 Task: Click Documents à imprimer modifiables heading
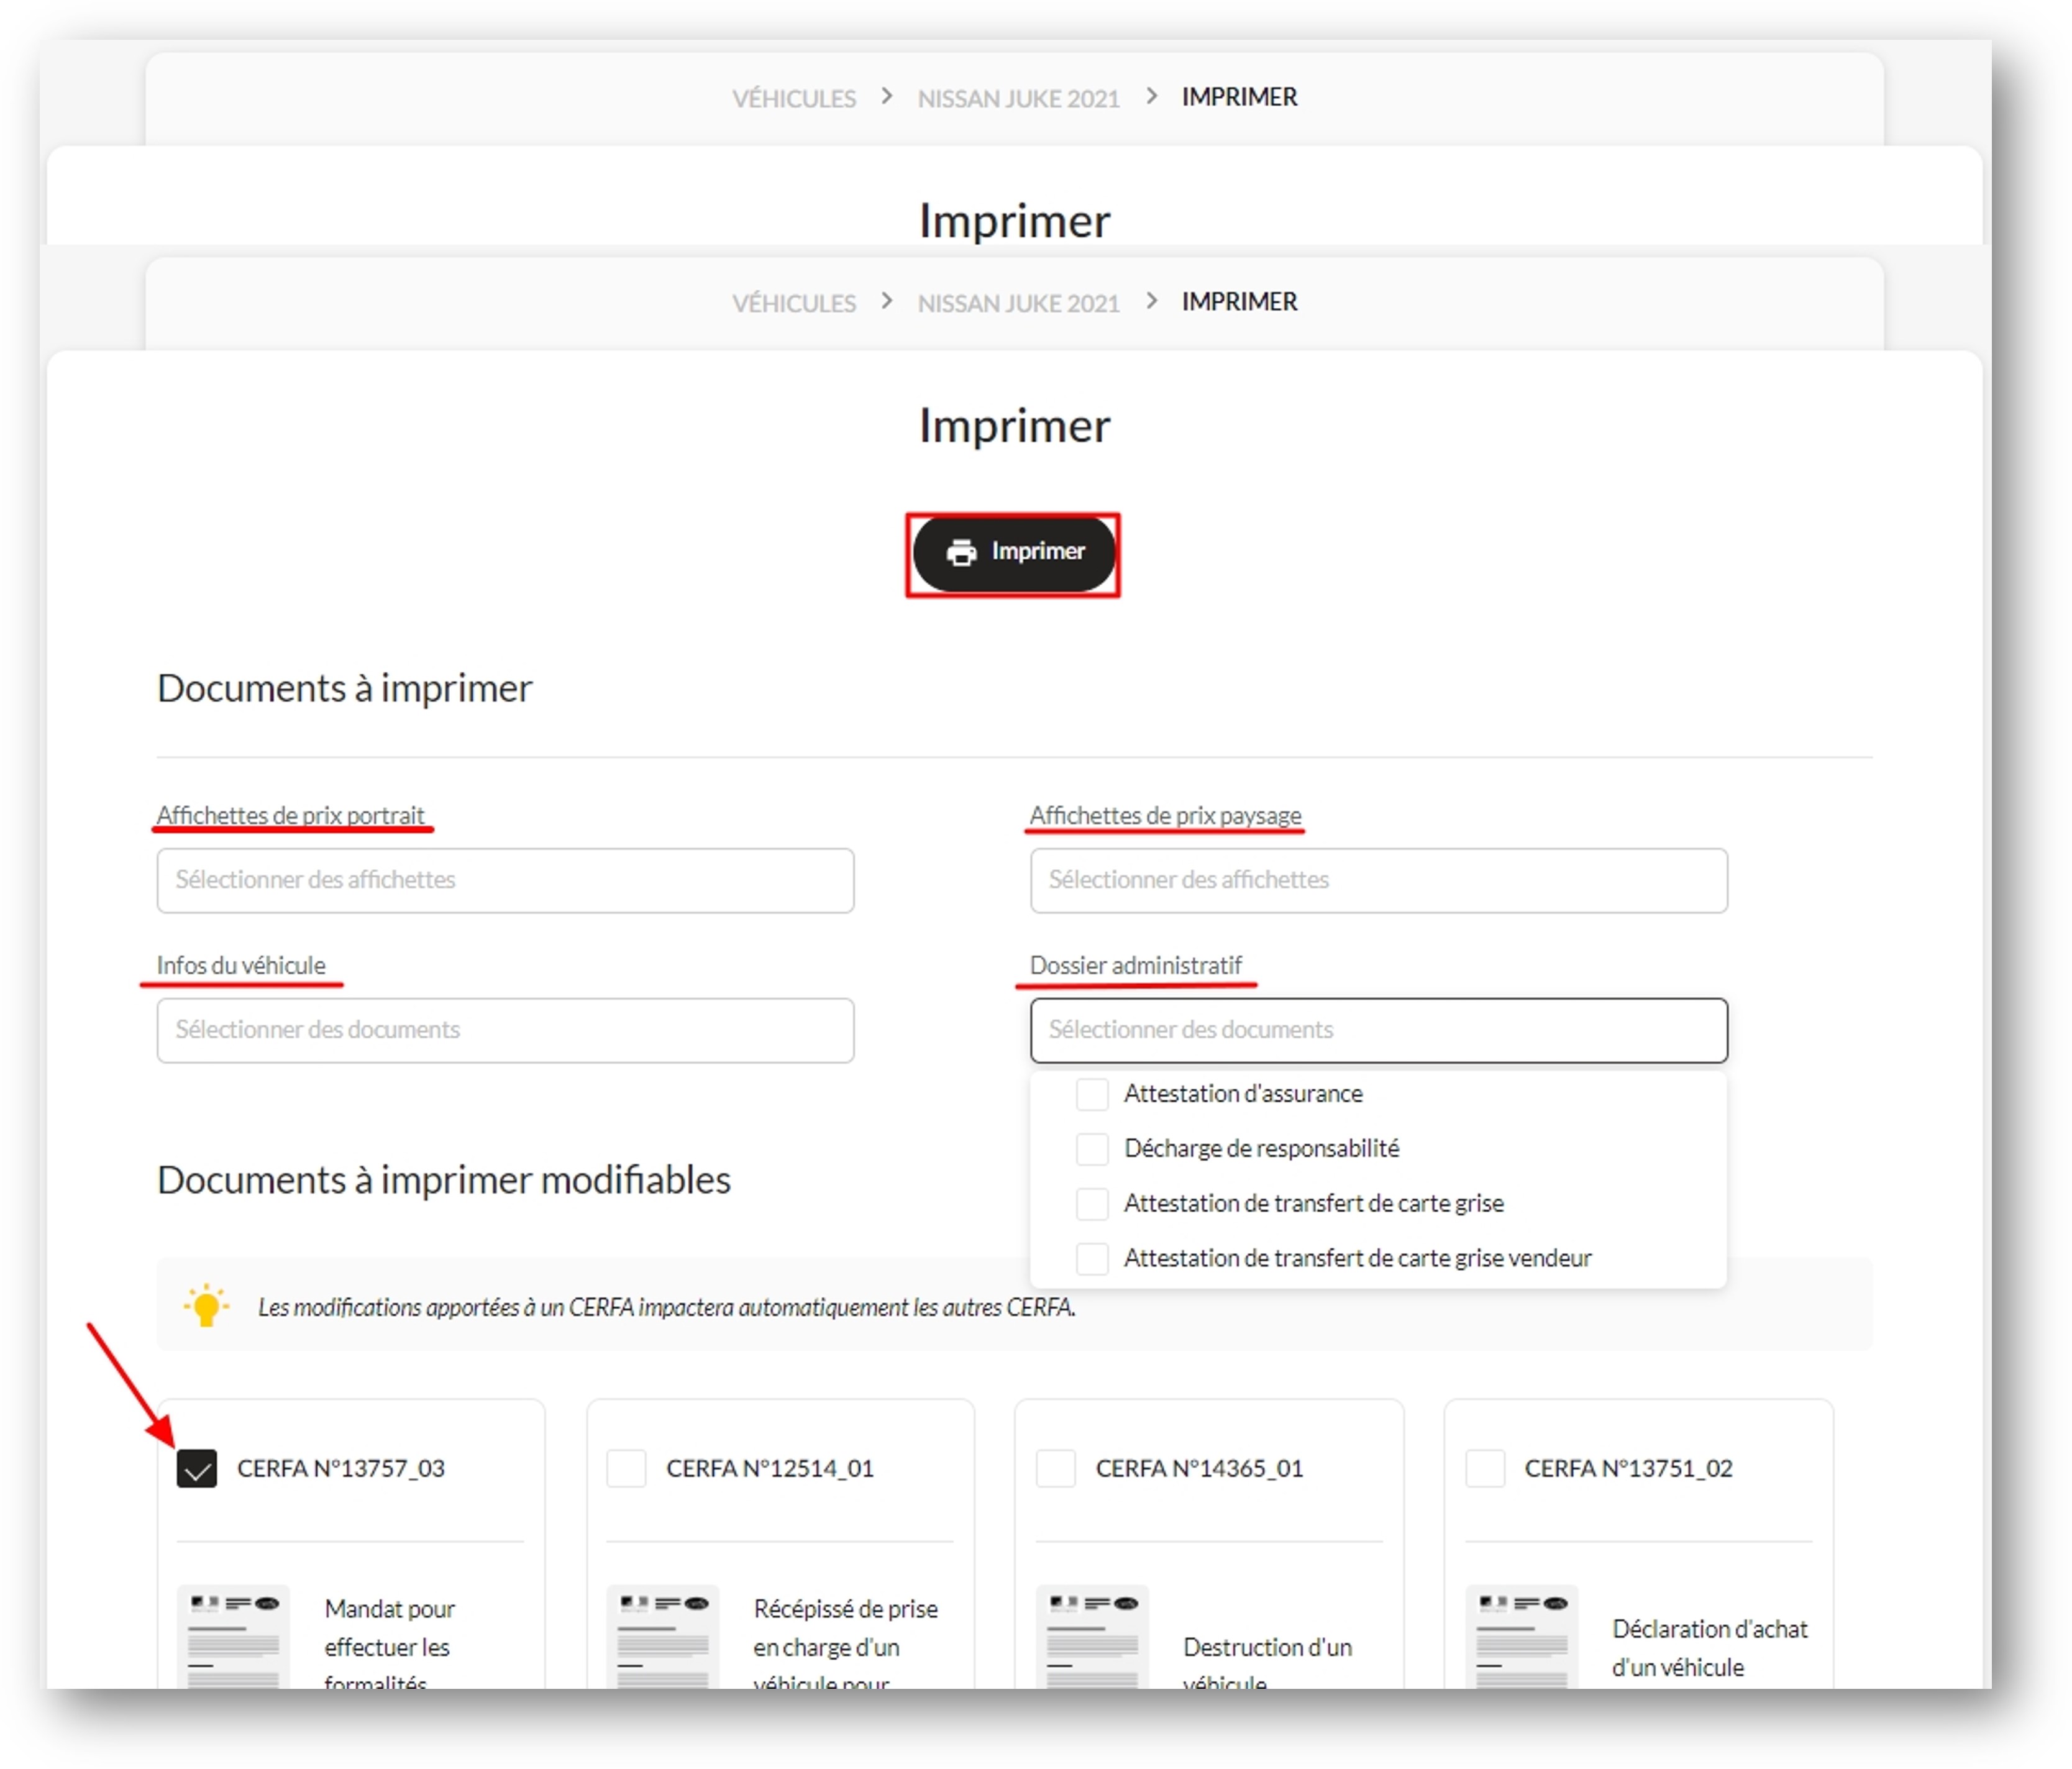click(444, 1180)
